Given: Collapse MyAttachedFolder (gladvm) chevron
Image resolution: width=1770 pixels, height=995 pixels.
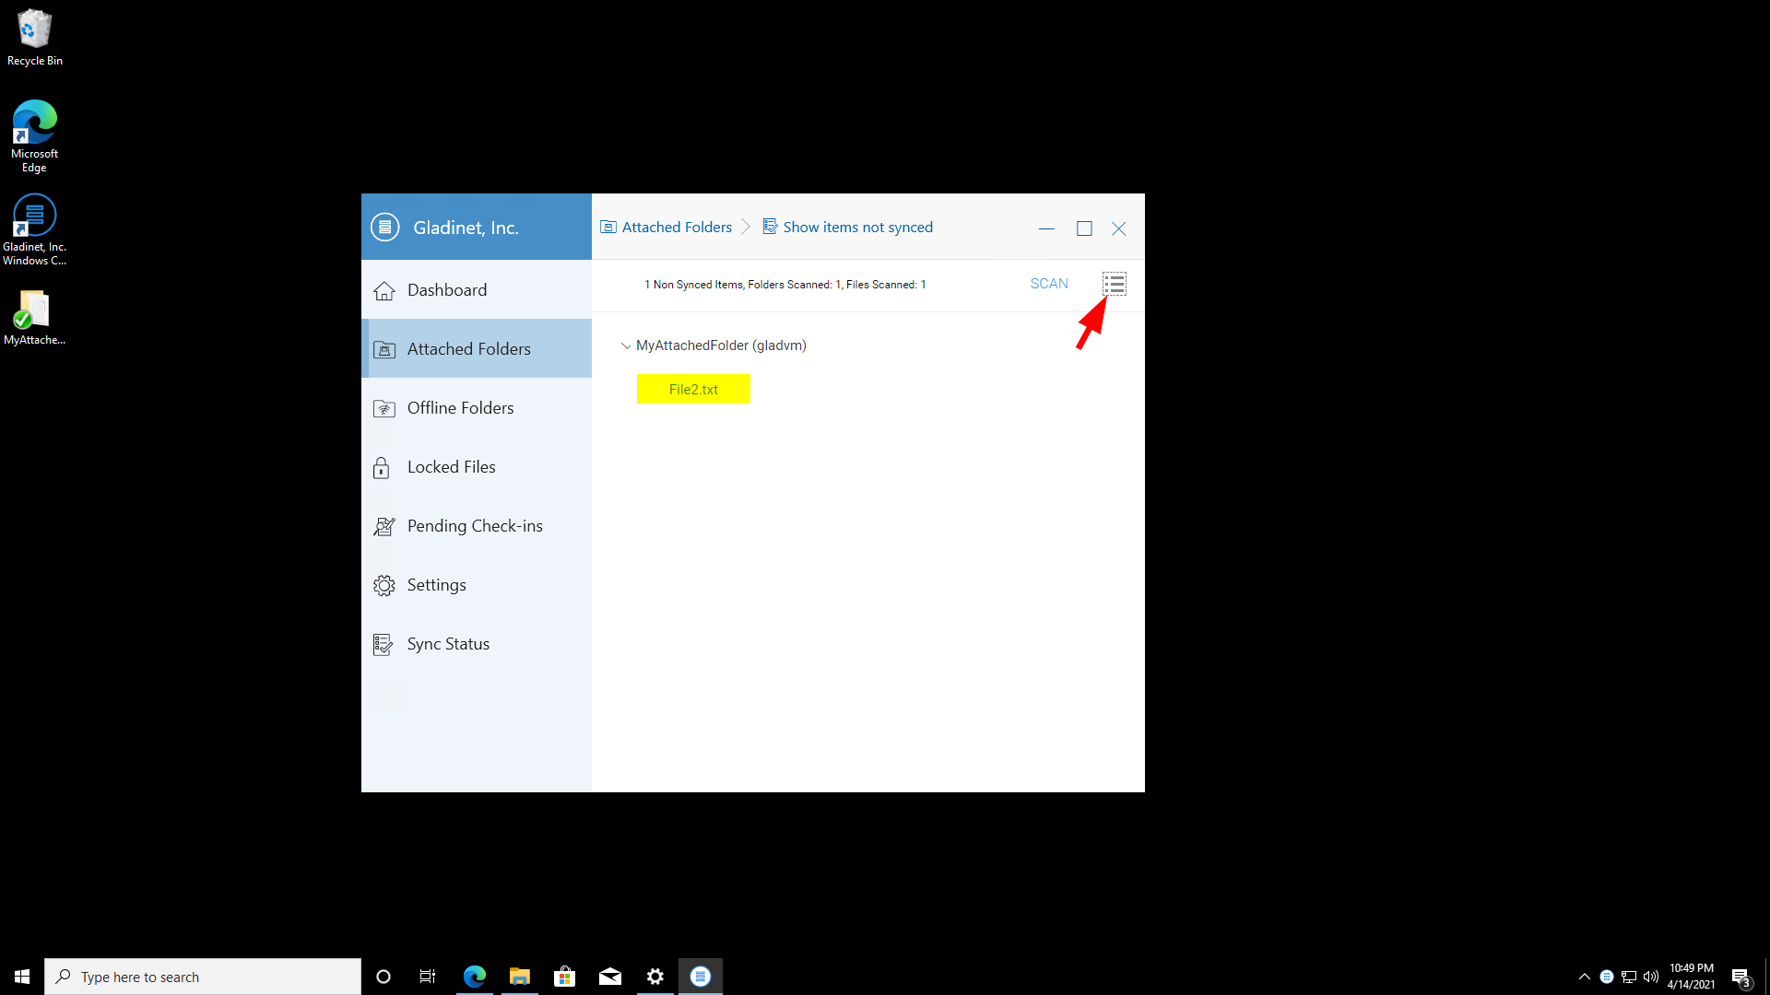Looking at the screenshot, I should pos(626,346).
